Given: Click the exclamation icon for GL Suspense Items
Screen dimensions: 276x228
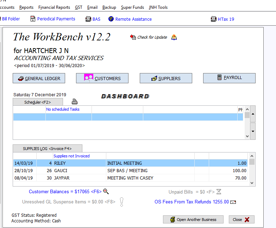Looking at the screenshot, I should tap(121, 202).
